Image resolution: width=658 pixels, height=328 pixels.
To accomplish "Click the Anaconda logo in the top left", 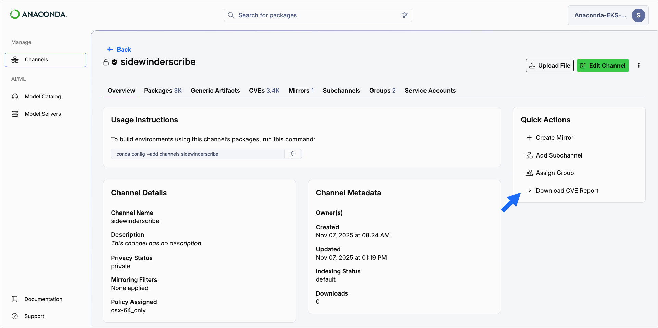I will (x=38, y=14).
